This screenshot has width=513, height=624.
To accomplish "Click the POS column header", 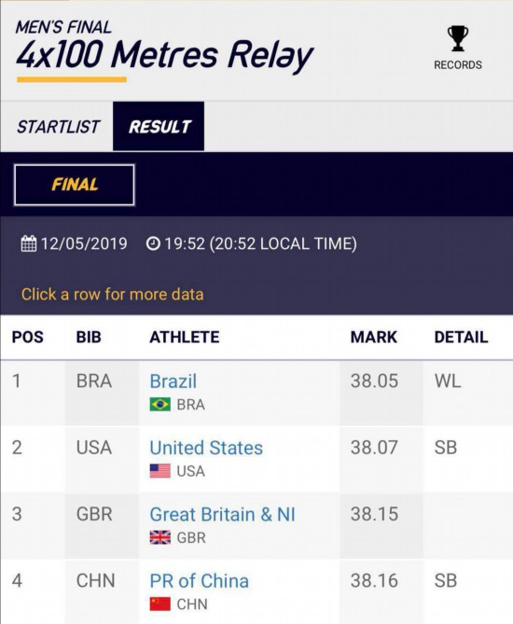I will pos(27,337).
